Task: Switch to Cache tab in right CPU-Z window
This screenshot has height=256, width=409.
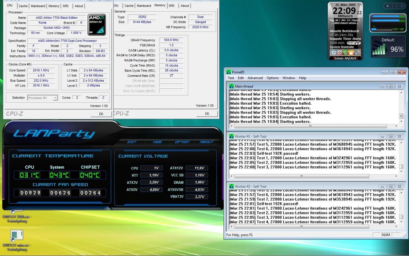Action: (129, 6)
